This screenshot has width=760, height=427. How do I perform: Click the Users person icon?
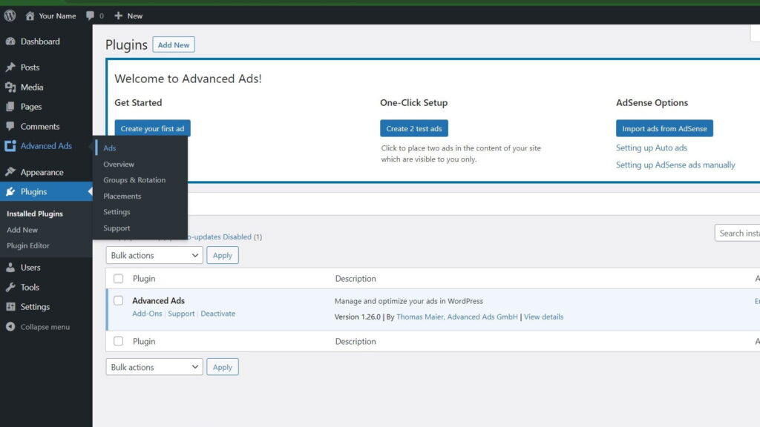click(x=10, y=267)
